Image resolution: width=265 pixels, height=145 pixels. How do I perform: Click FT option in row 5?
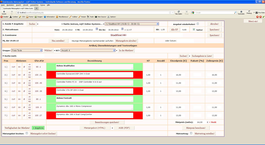30,97
